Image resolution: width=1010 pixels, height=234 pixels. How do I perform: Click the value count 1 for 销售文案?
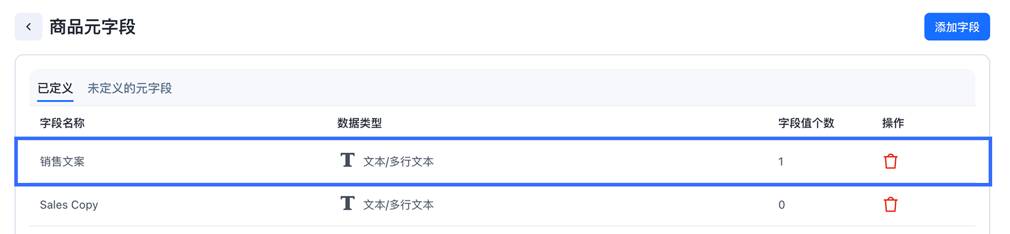[781, 162]
